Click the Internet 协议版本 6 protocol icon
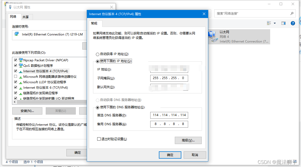301x167 pixels. coord(21,87)
